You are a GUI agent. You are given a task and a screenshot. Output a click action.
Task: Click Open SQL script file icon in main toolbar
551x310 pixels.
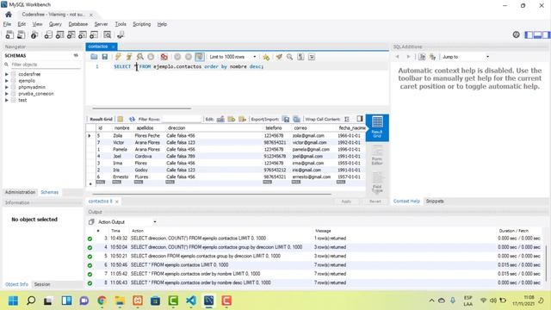point(21,34)
